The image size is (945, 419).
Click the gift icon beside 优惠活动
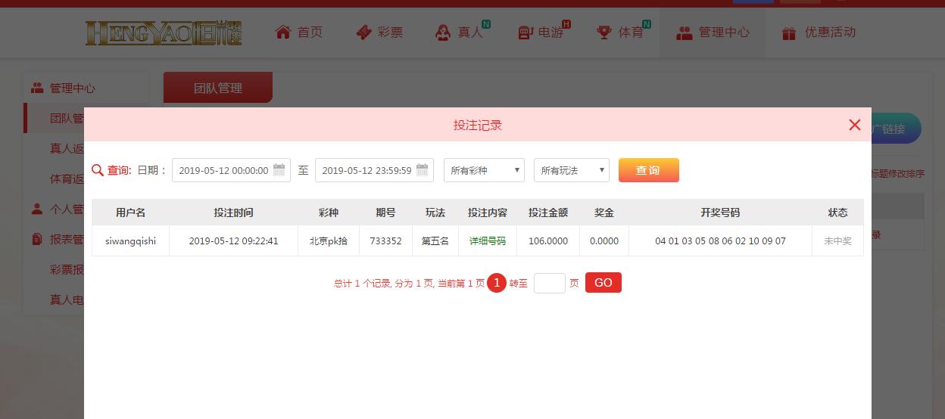click(x=789, y=33)
